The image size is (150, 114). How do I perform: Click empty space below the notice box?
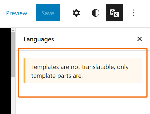83,106
